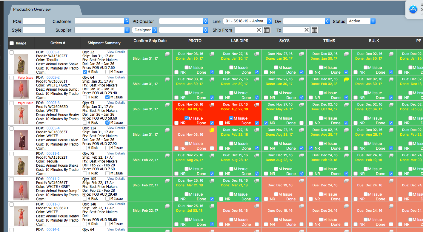
Task: Click the Shipment Summary column header
Action: [x=104, y=43]
